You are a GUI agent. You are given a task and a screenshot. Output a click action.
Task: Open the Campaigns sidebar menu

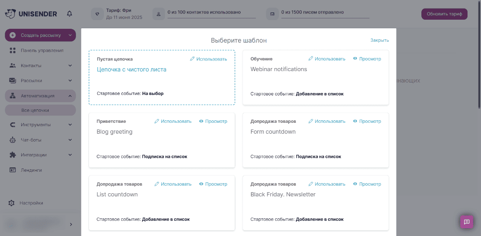[x=40, y=81]
